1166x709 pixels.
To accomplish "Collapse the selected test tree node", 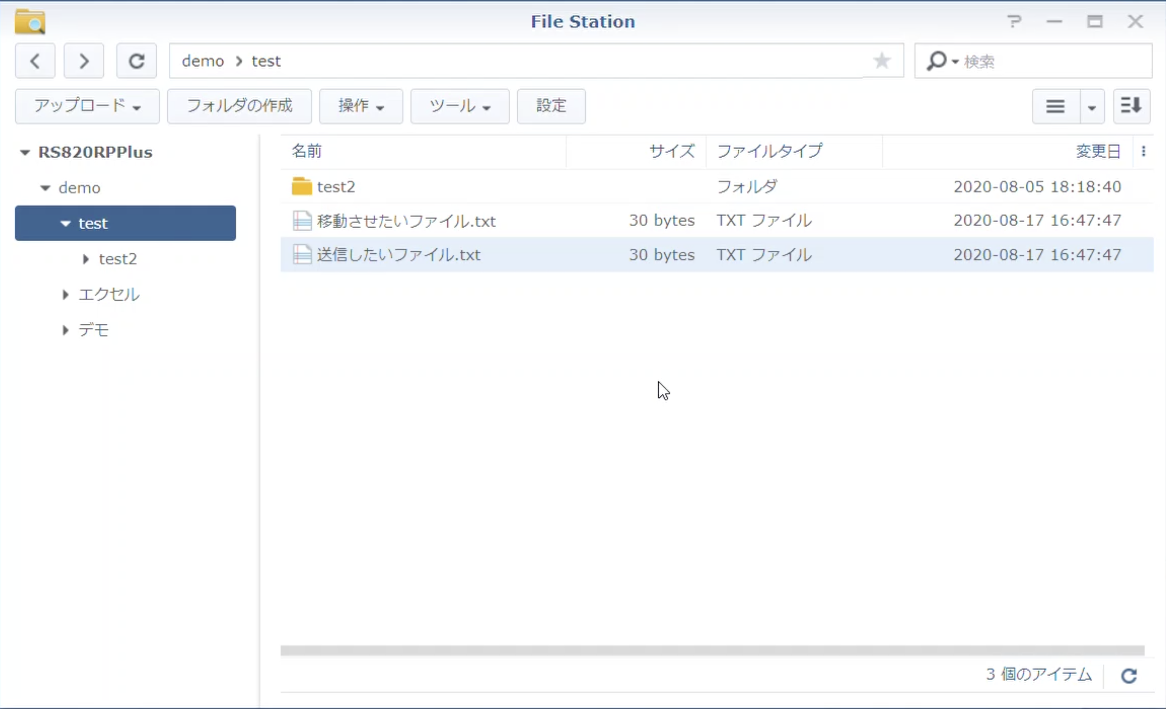I will [x=65, y=223].
